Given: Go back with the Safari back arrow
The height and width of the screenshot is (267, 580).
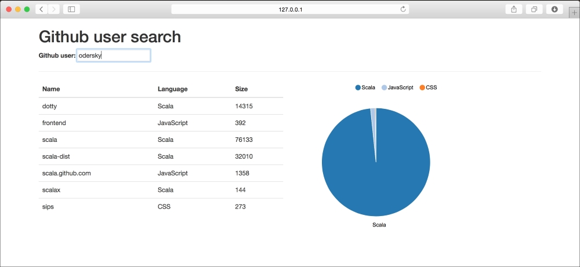Looking at the screenshot, I should coord(41,9).
